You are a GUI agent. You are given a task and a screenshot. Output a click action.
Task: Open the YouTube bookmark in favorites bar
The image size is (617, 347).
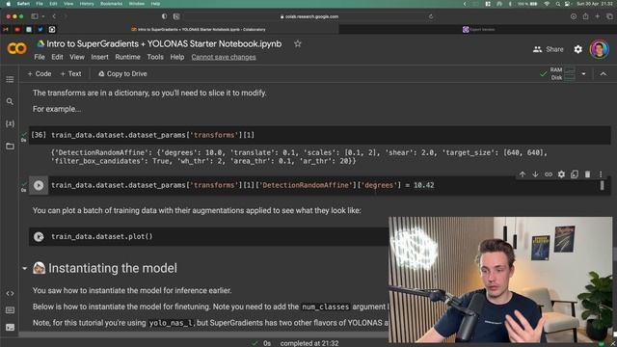click(x=17, y=30)
